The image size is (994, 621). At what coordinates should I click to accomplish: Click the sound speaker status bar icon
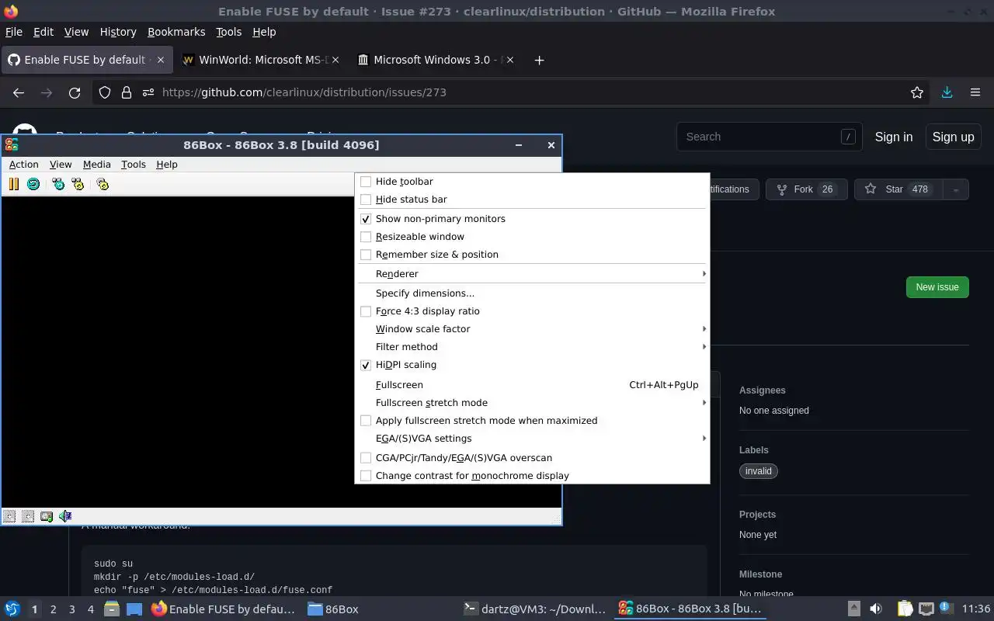pyautogui.click(x=65, y=516)
